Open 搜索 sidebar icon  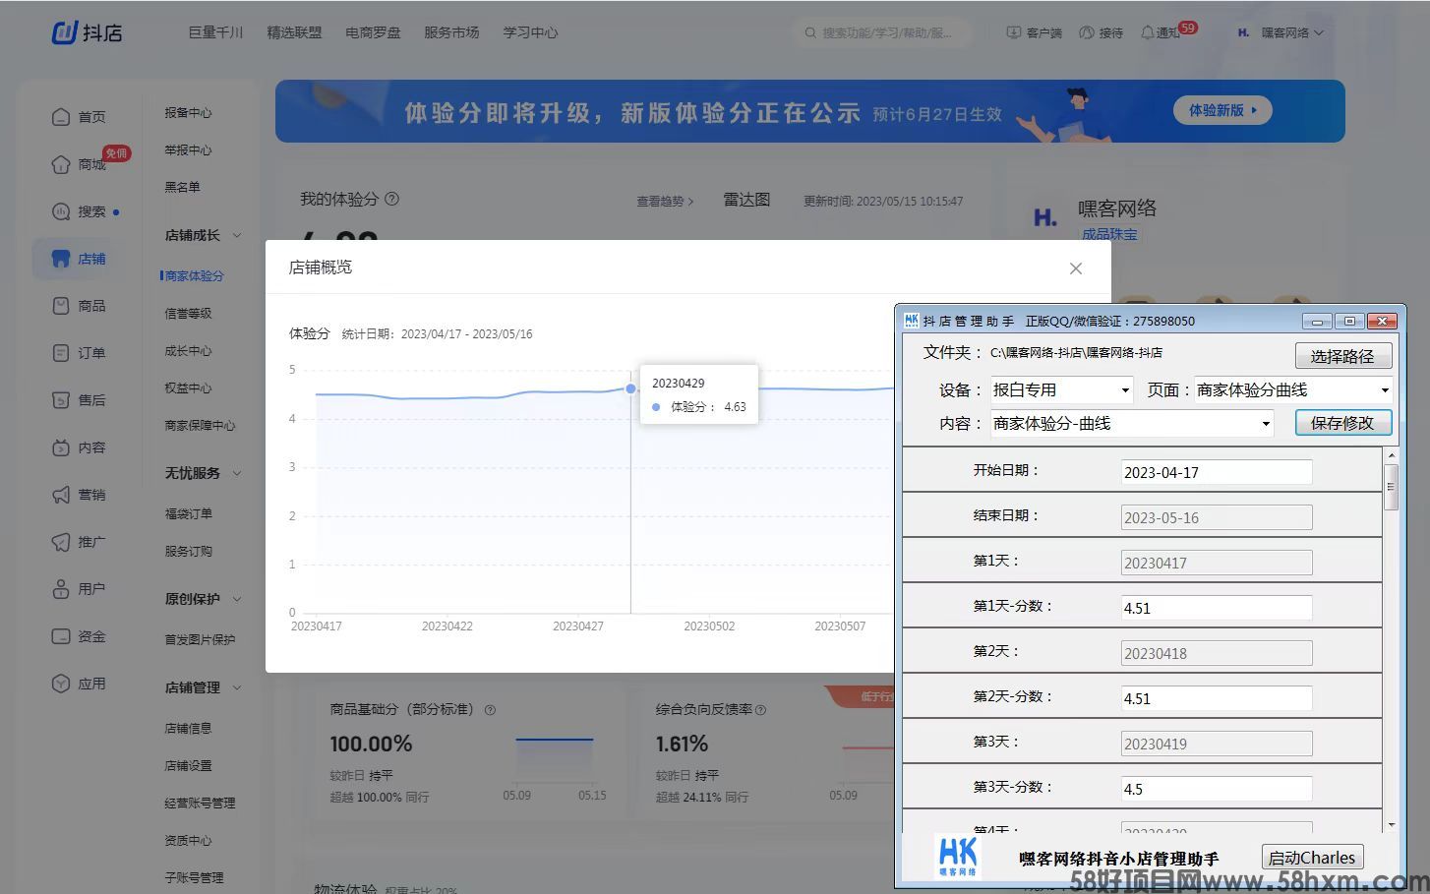[61, 211]
